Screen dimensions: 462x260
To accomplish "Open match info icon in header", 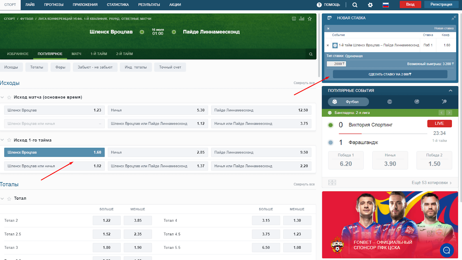I will pyautogui.click(x=294, y=19).
